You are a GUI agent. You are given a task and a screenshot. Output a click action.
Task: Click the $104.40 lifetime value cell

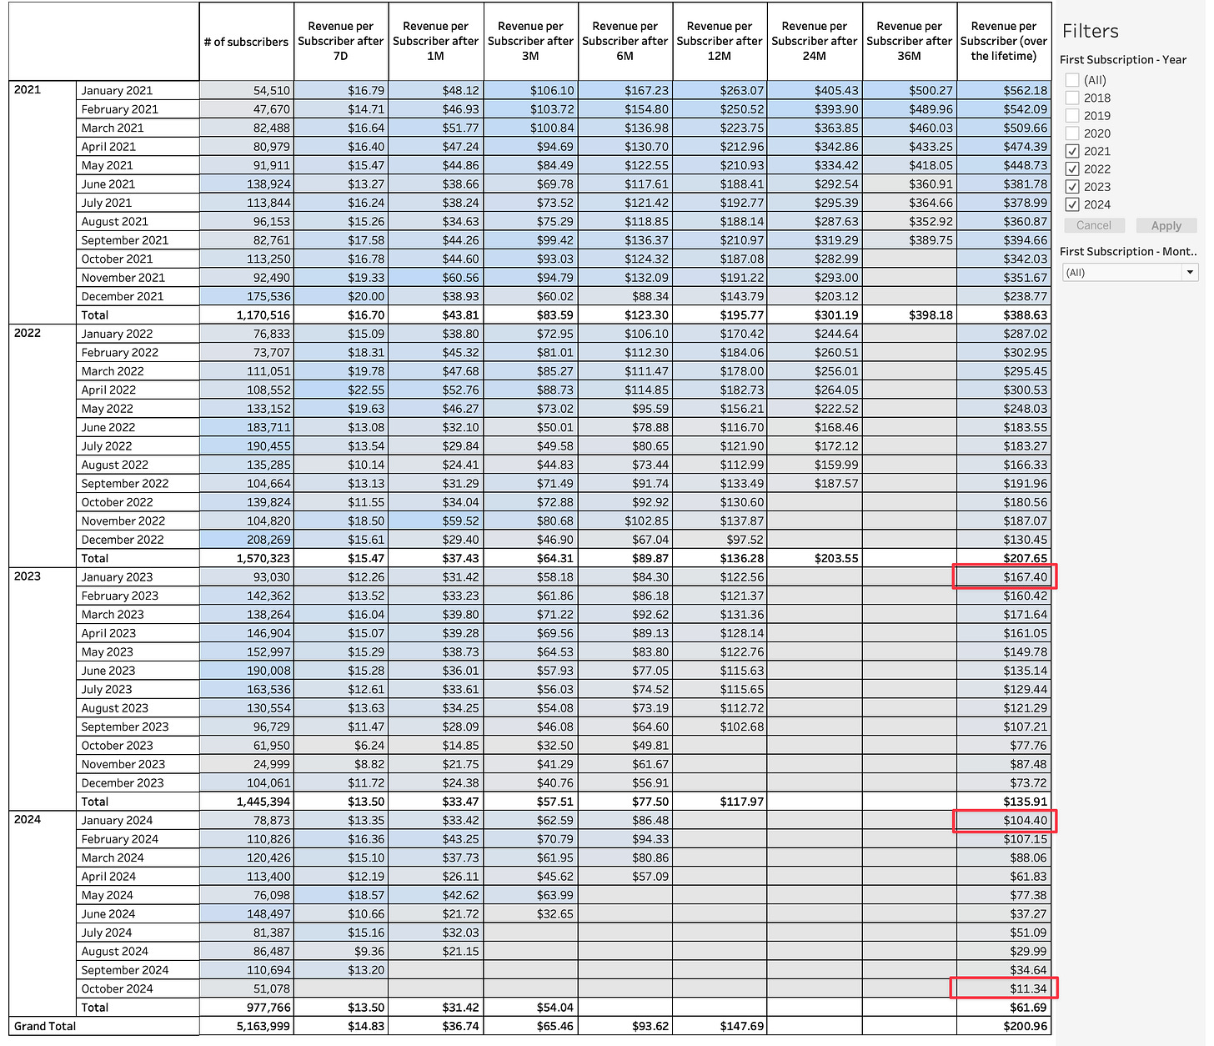pyautogui.click(x=1004, y=820)
